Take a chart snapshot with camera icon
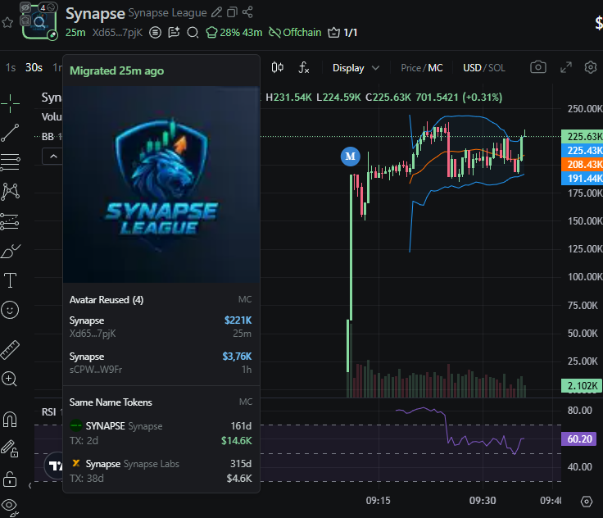 537,68
